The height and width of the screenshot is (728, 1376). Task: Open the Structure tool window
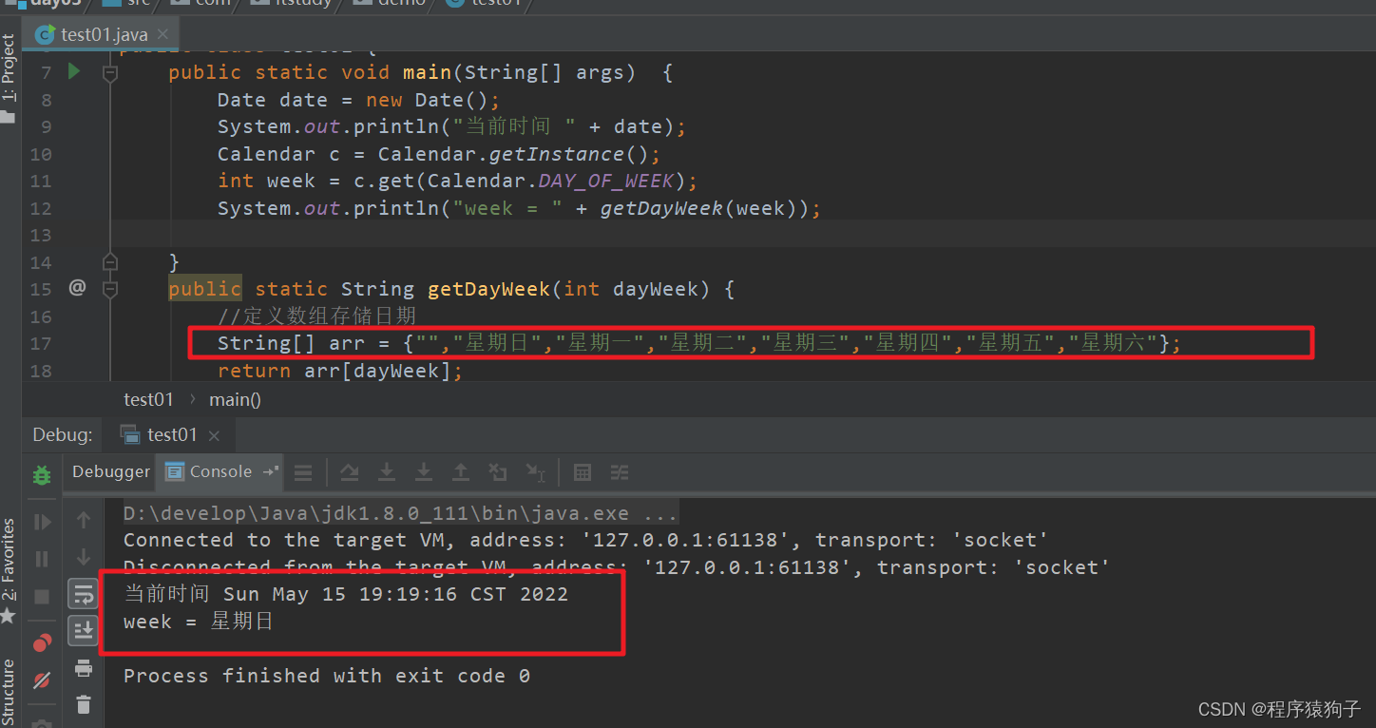9,691
